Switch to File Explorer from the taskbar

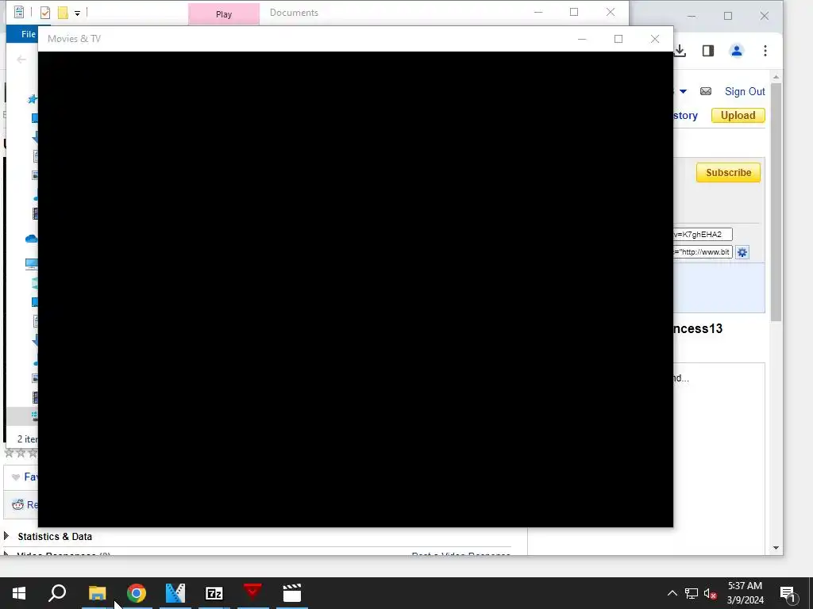(98, 593)
